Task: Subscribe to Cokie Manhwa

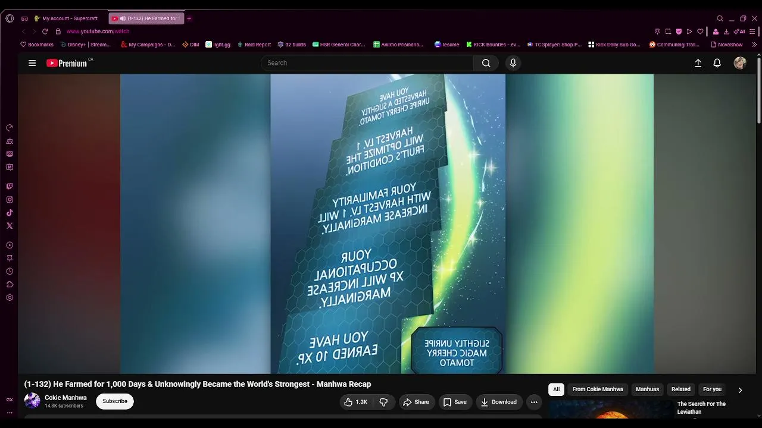Action: click(x=115, y=401)
